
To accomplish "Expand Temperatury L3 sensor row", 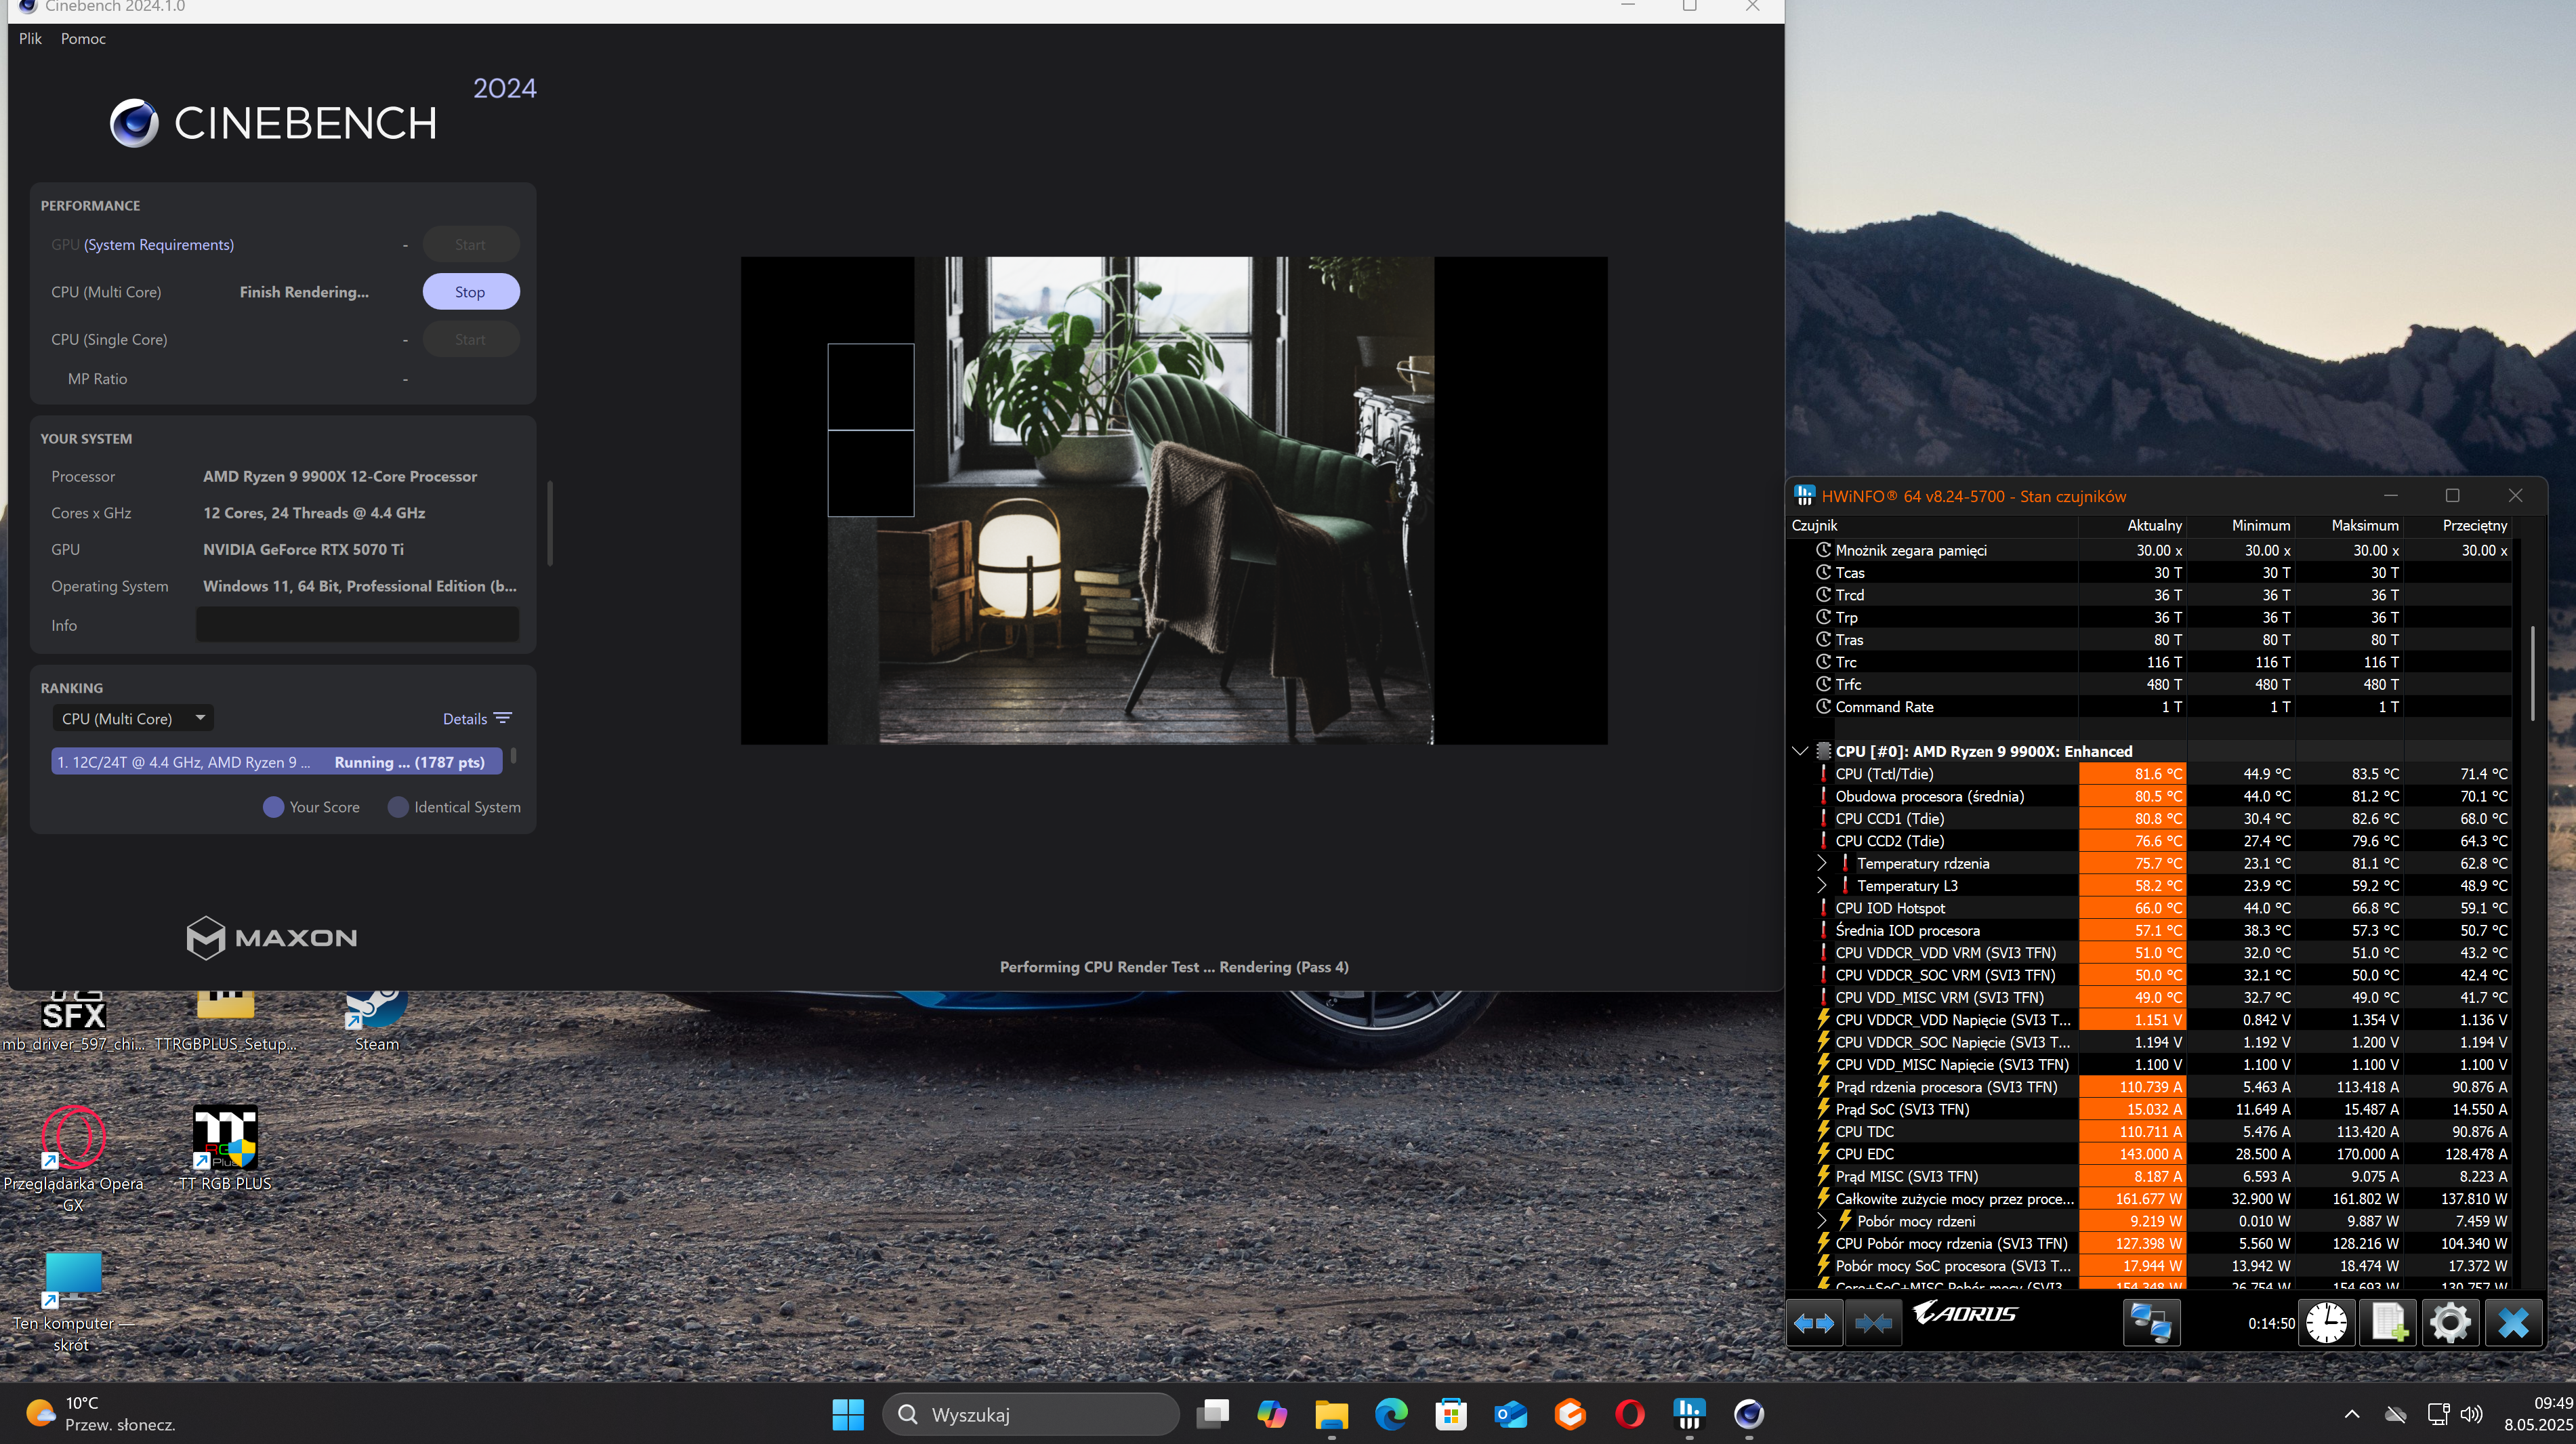I will (1822, 885).
